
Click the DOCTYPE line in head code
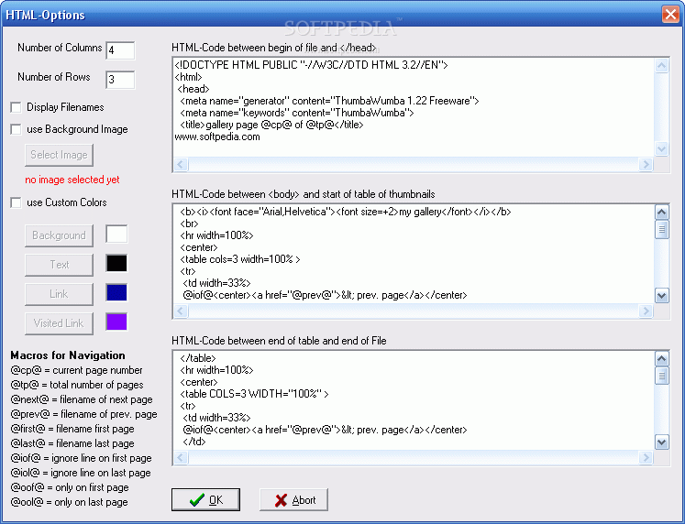pyautogui.click(x=311, y=65)
